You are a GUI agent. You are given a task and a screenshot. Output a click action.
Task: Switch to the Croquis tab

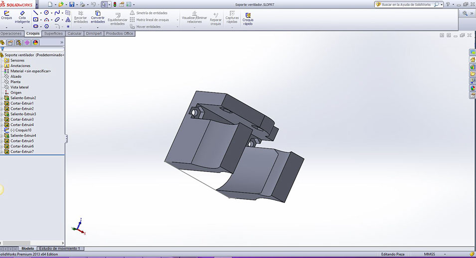[33, 34]
